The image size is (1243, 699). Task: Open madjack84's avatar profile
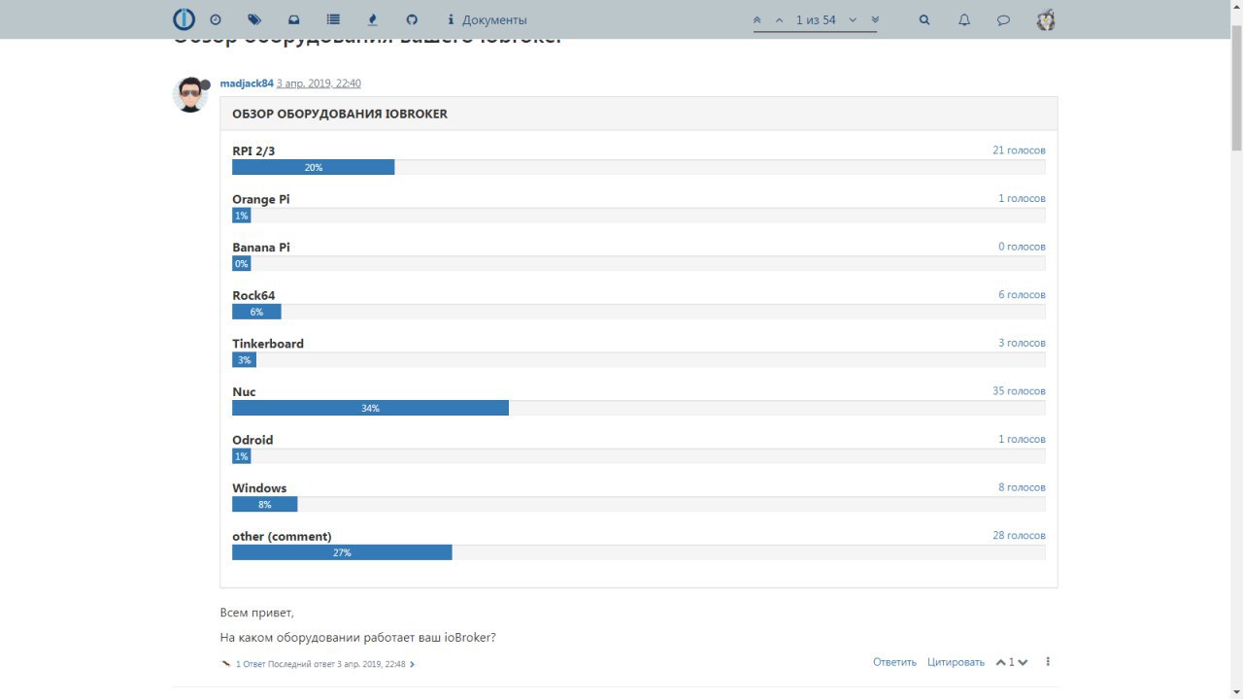(190, 94)
